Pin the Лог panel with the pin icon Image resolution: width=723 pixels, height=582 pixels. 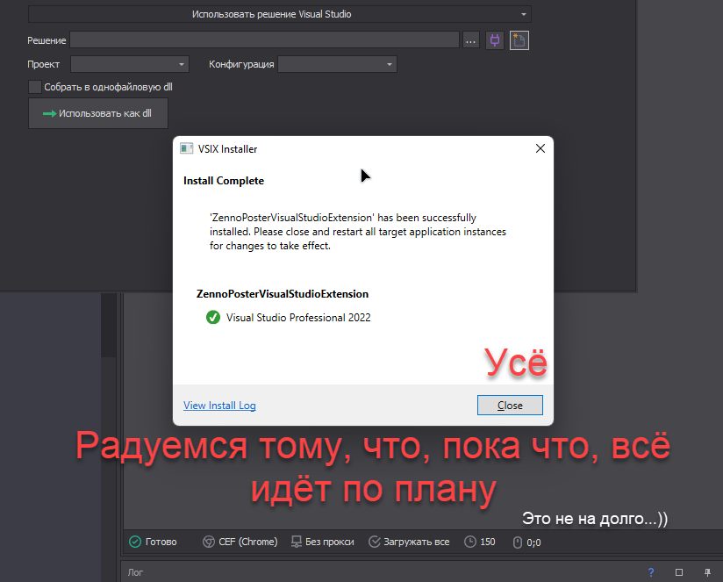[x=707, y=572]
